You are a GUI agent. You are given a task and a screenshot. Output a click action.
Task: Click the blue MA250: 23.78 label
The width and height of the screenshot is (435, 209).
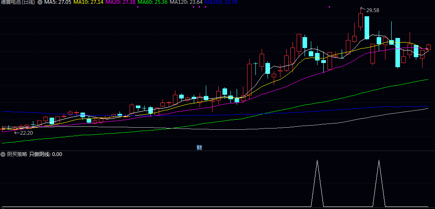click(x=221, y=2)
